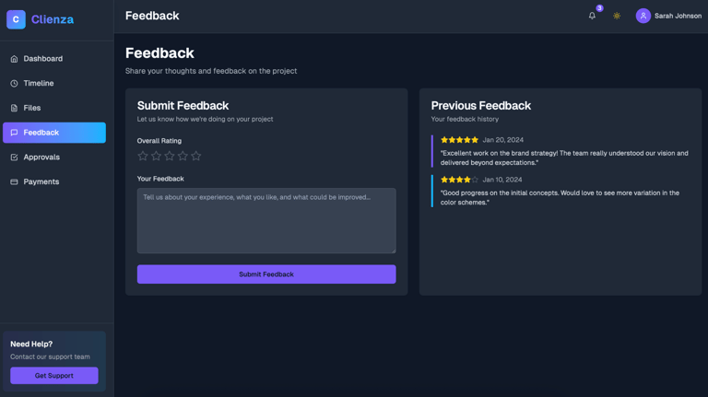The width and height of the screenshot is (708, 397).
Task: Click the Files document icon
Action: click(14, 108)
